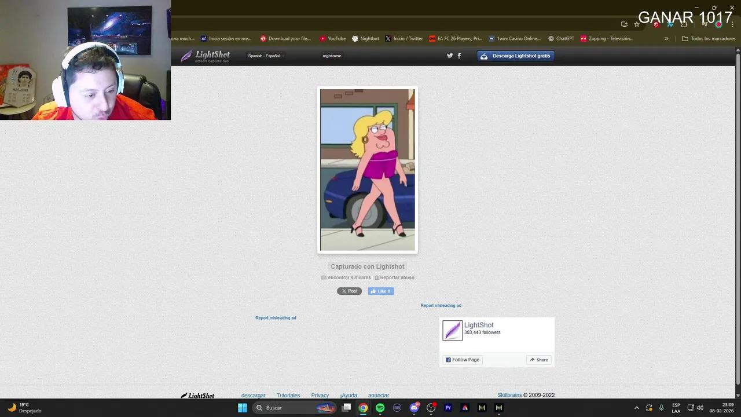741x417 pixels.
Task: Click the volume speaker tray icon
Action: coord(700,408)
